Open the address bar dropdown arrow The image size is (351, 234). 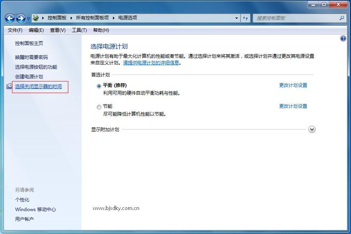coord(236,17)
